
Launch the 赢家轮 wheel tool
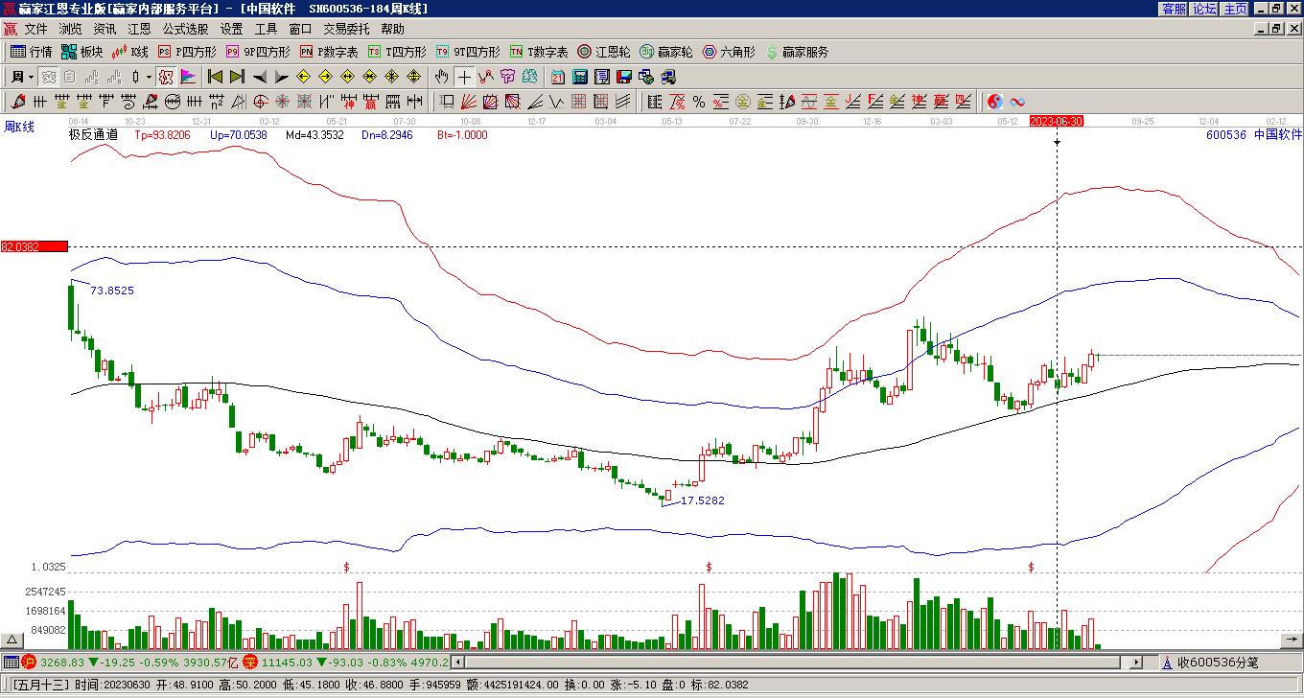pyautogui.click(x=666, y=52)
